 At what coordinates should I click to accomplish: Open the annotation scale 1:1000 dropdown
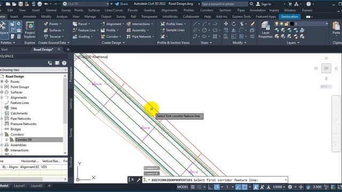[x=279, y=187]
